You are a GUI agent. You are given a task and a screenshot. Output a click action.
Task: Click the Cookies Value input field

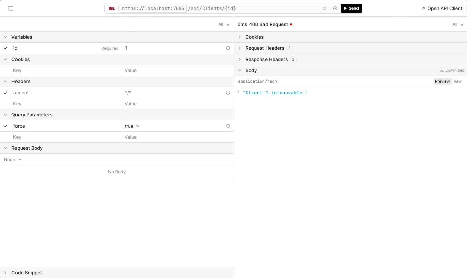[x=178, y=70]
